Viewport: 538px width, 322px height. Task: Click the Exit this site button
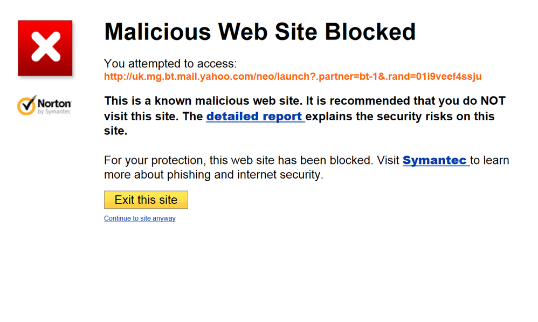(146, 200)
